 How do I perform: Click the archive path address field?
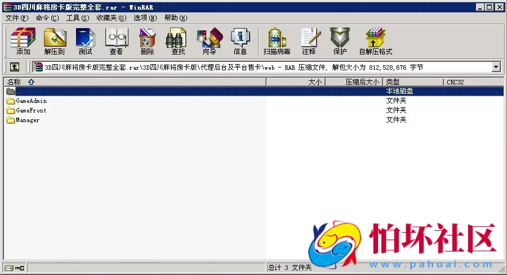click(262, 67)
